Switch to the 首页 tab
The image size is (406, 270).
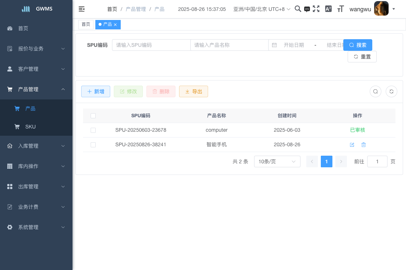[86, 24]
